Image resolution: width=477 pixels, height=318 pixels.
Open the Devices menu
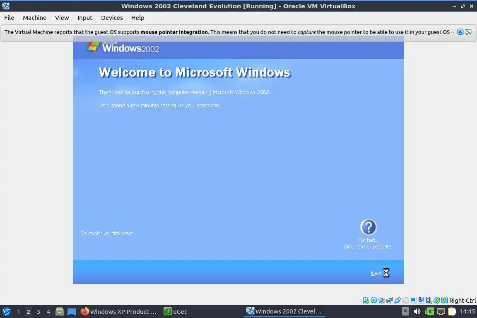coord(112,18)
